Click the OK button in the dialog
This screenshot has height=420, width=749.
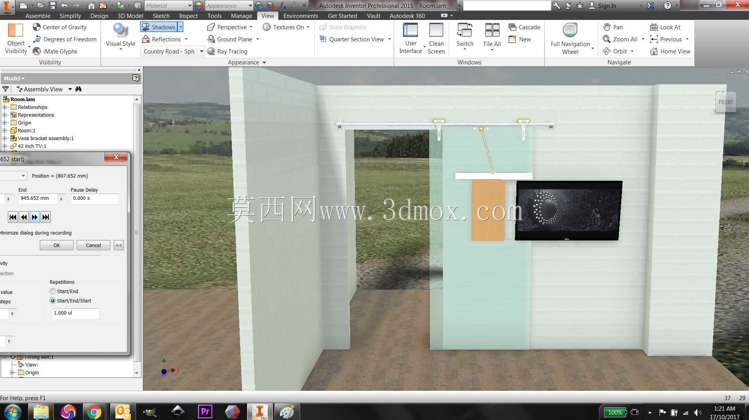pyautogui.click(x=57, y=245)
